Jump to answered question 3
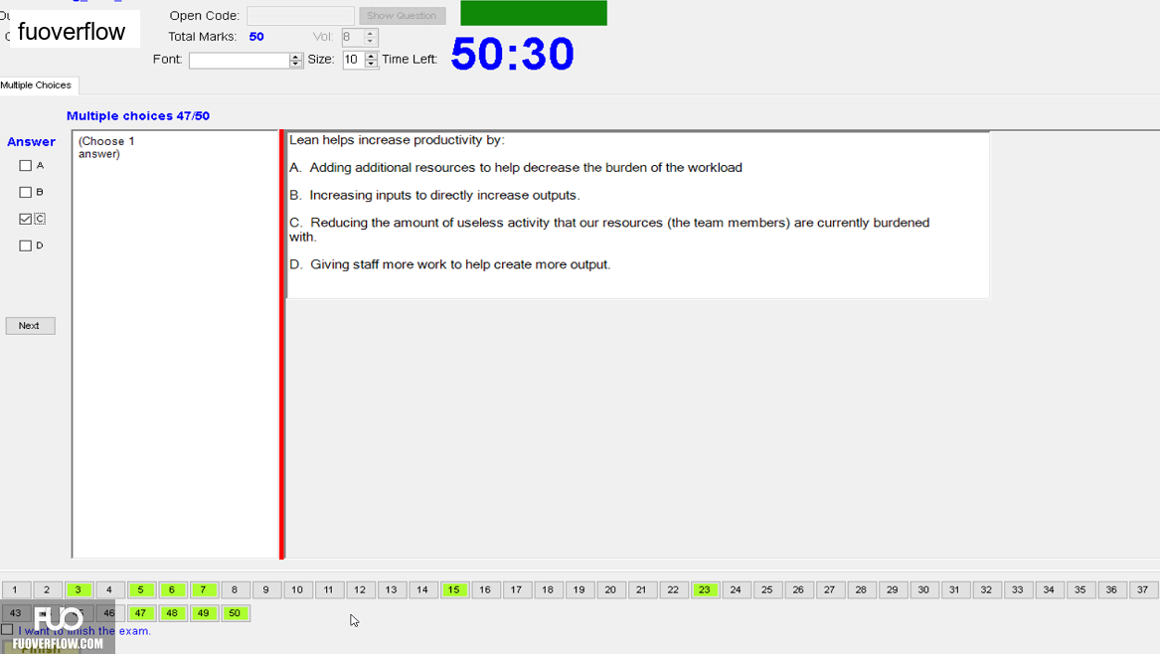This screenshot has height=654, width=1160. coord(79,589)
